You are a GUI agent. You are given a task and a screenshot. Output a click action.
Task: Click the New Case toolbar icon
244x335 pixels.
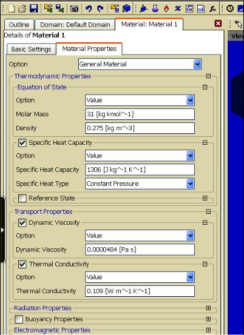11,8
